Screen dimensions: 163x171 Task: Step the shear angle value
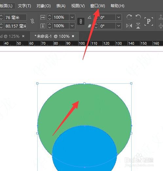click(x=96, y=26)
